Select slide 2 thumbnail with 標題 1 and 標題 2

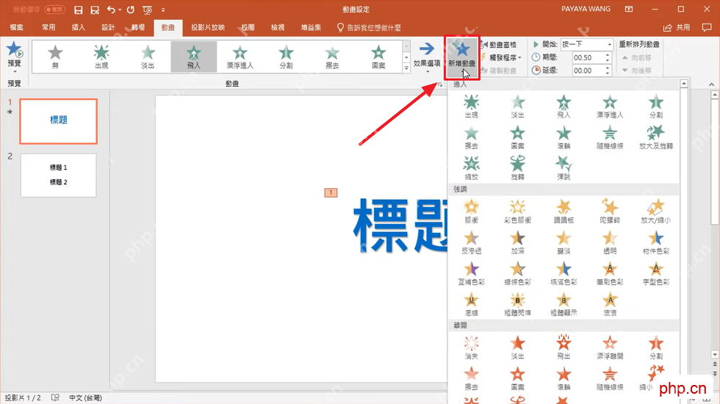[58, 176]
